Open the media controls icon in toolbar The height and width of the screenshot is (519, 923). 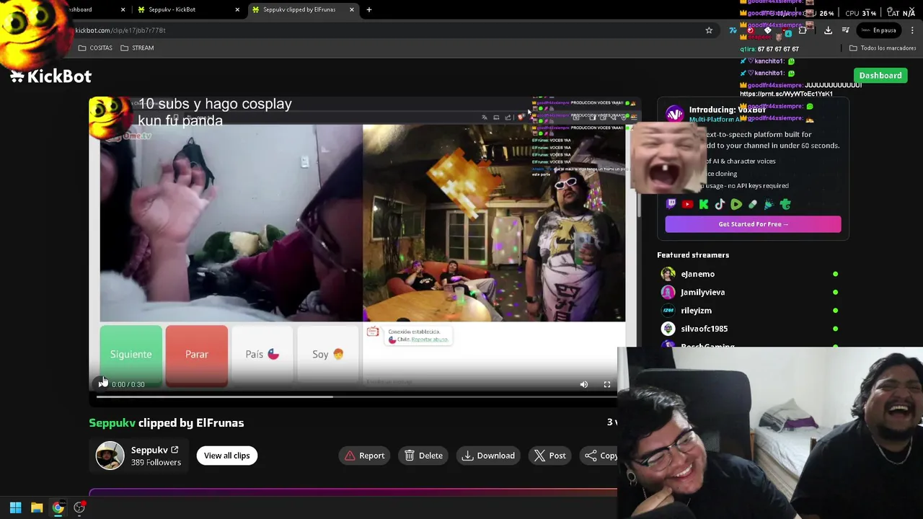[x=846, y=30]
